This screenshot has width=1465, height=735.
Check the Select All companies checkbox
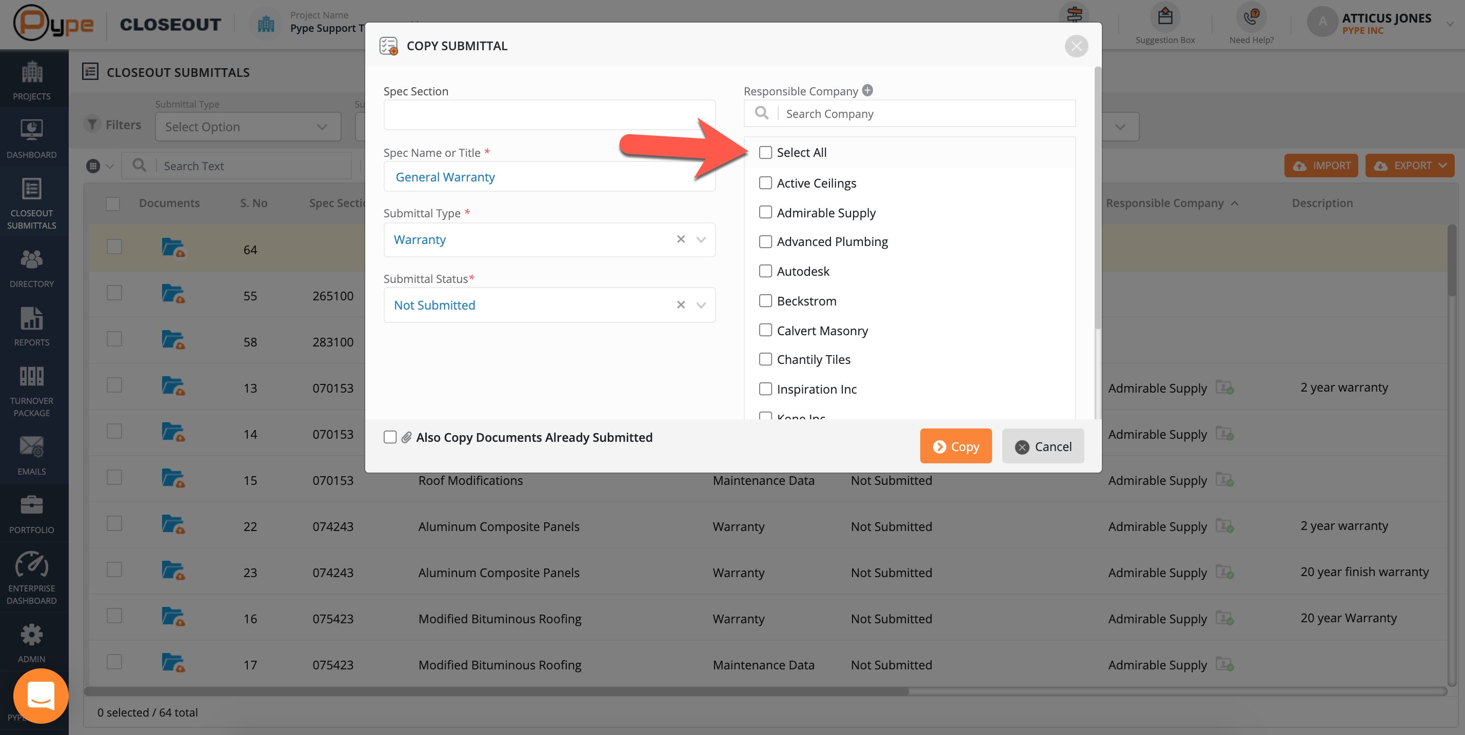(x=765, y=152)
